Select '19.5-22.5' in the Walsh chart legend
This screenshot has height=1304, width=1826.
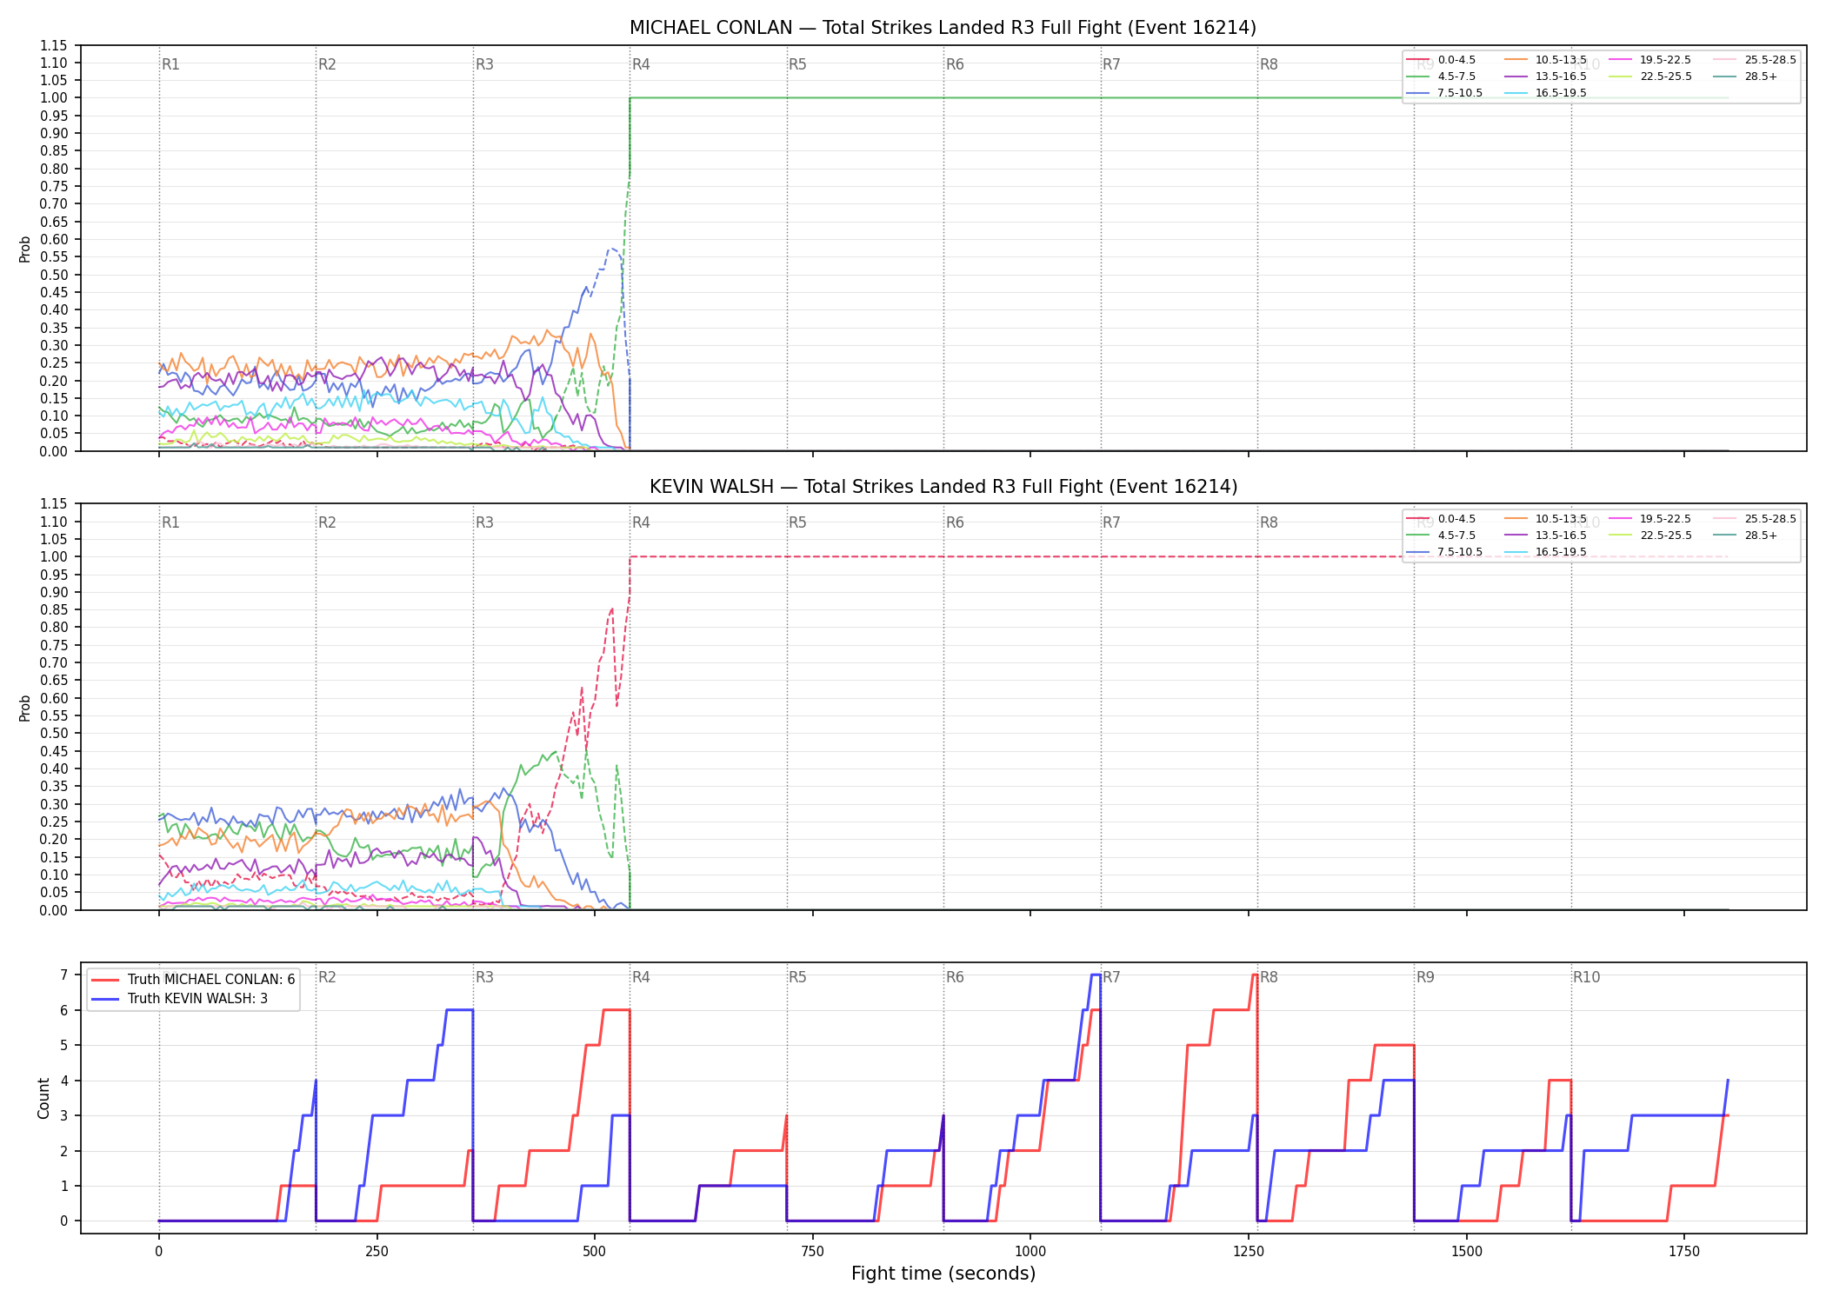pos(1665,519)
